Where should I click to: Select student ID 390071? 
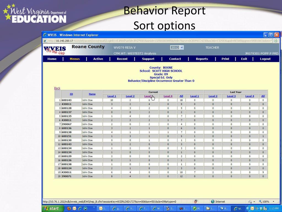coord(67,176)
